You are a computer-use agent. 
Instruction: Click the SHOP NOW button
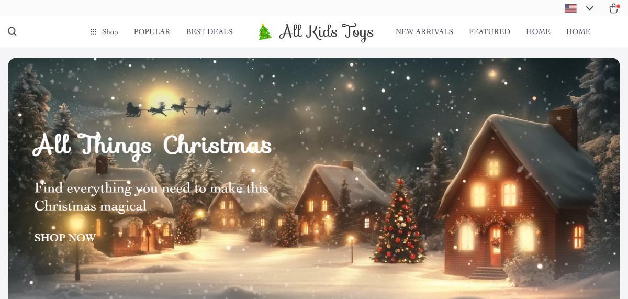65,238
